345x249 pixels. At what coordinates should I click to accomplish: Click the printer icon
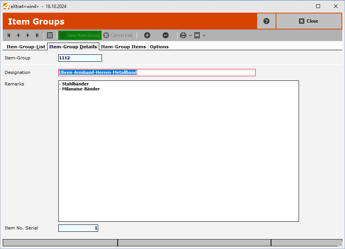coord(183,35)
